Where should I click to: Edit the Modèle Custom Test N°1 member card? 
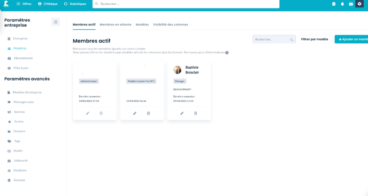(135, 113)
